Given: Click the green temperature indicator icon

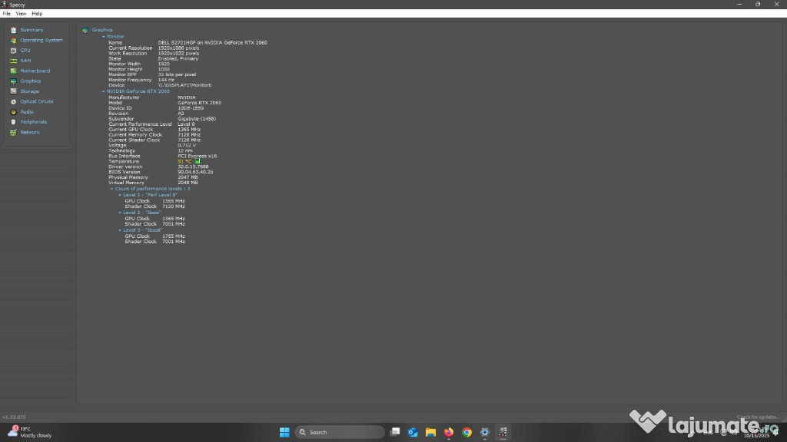Looking at the screenshot, I should 198,162.
